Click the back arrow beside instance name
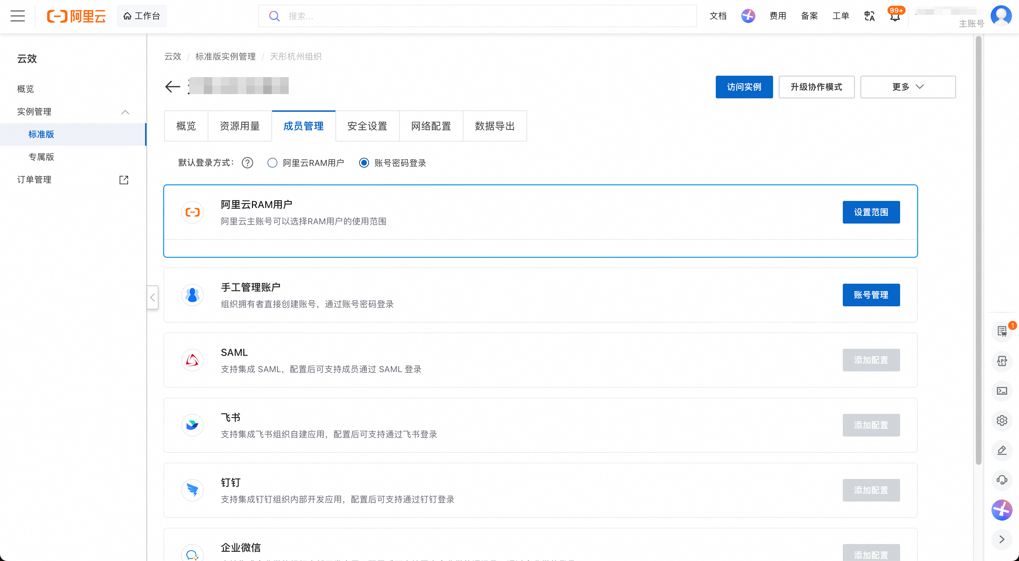 tap(172, 87)
